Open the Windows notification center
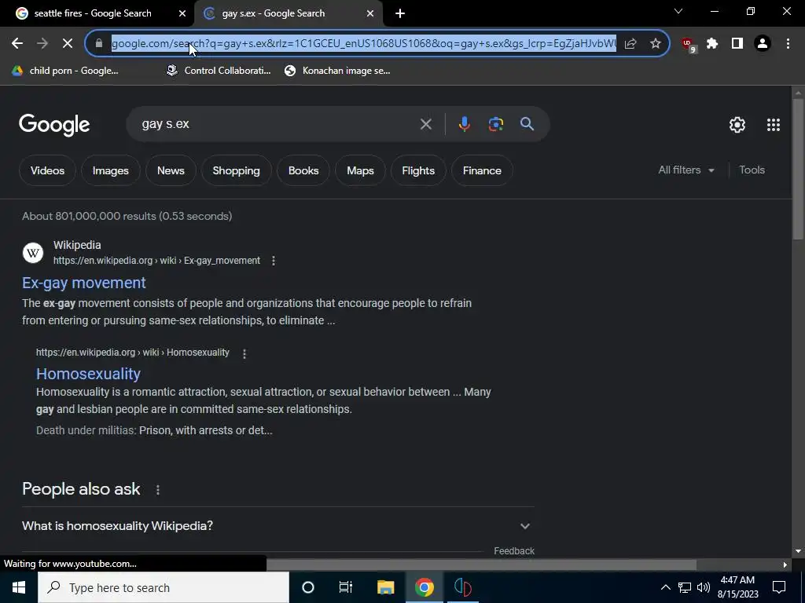 tap(779, 587)
